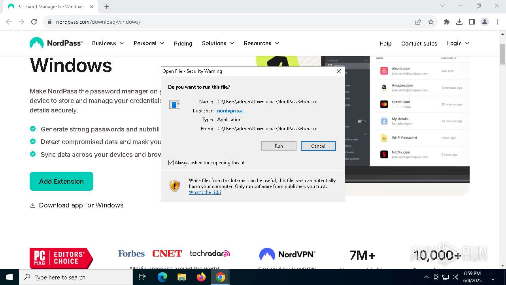The image size is (506, 285).
Task: Click Chrome icon in taskbar
Action: coord(221,277)
